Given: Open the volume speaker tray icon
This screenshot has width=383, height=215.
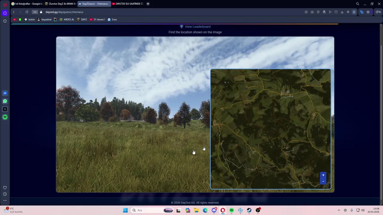Looking at the screenshot, I should [363, 210].
